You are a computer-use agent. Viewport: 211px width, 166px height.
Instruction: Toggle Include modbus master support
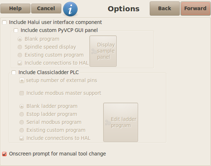click(22, 93)
